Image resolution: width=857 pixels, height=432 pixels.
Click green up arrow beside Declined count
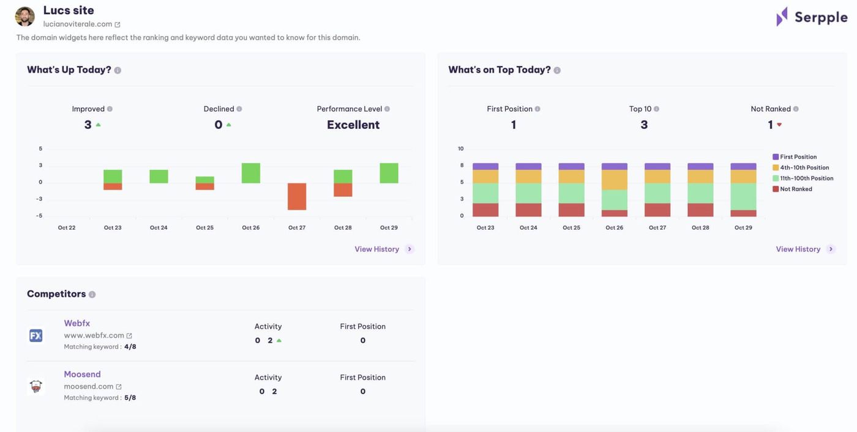(x=229, y=125)
